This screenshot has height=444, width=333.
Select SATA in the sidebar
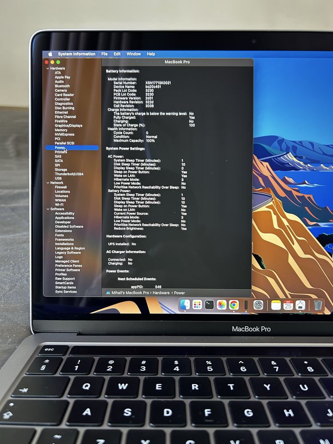59,161
